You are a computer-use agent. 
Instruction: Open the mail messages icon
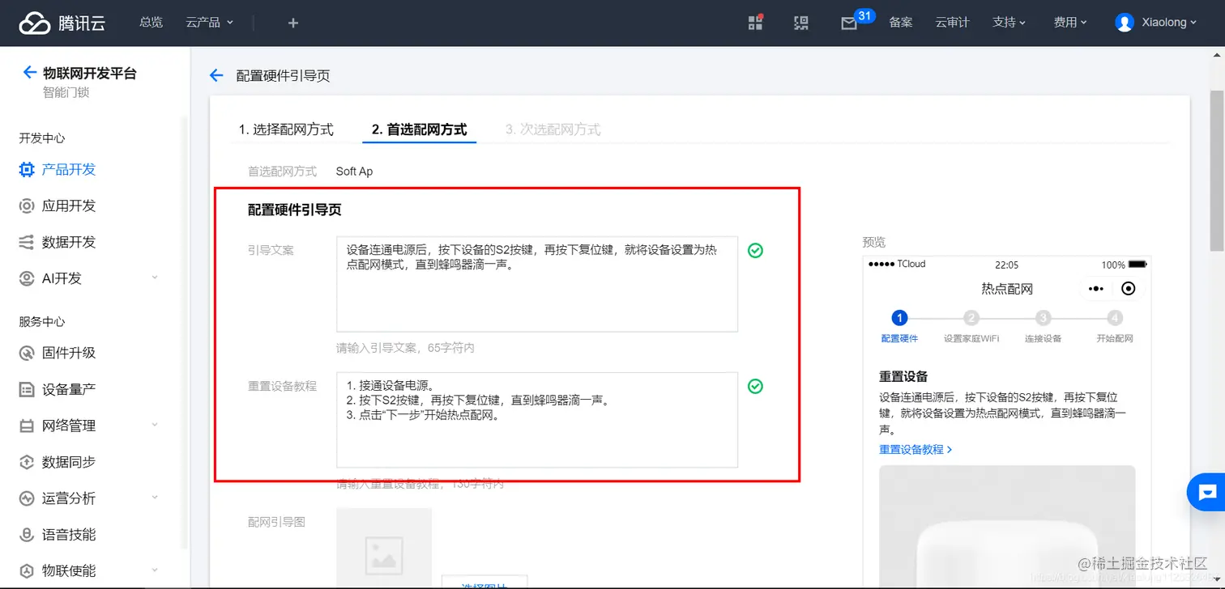pyautogui.click(x=849, y=23)
